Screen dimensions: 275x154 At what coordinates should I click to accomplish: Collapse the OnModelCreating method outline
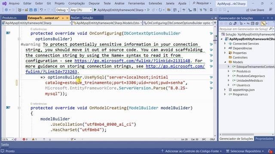point(19,108)
